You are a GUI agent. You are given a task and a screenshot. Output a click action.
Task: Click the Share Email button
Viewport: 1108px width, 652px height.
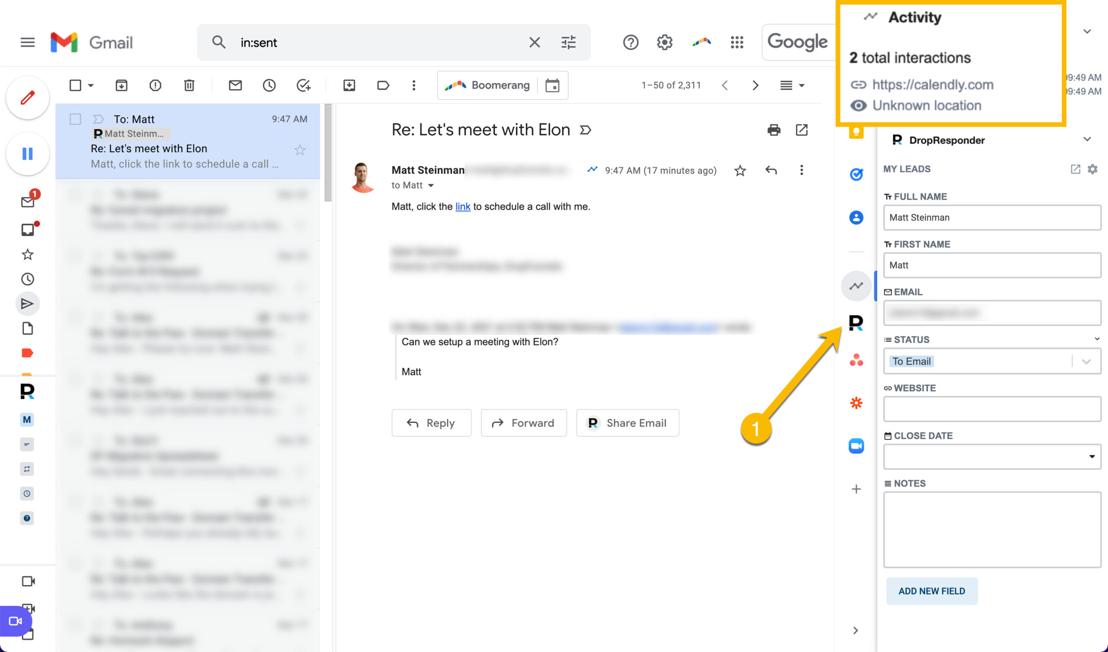click(x=628, y=423)
